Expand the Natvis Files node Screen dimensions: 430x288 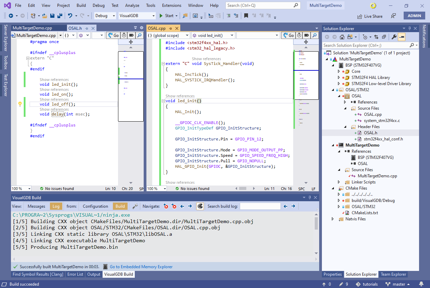333,219
